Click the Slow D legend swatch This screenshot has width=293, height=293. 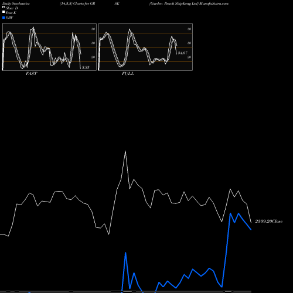click(x=4, y=7)
